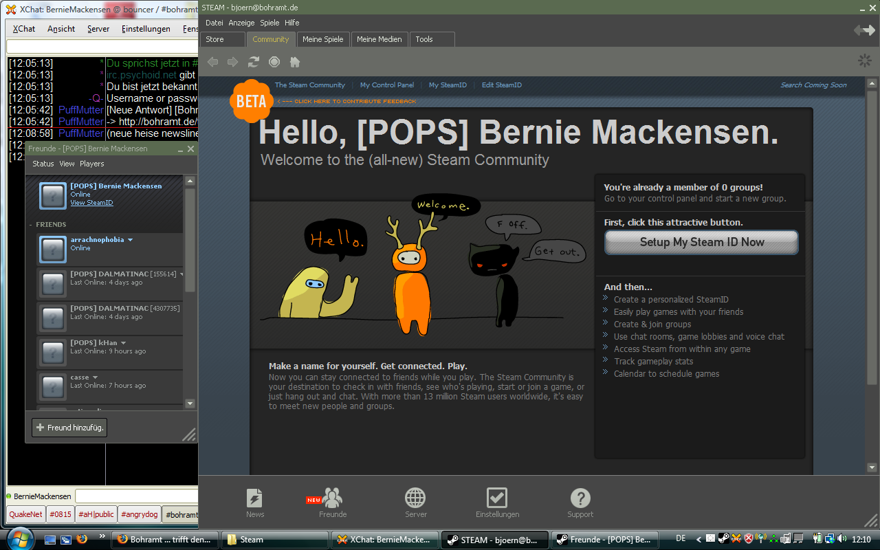Click the friends list scroll down arrow
This screenshot has width=880, height=550.
pos(190,404)
